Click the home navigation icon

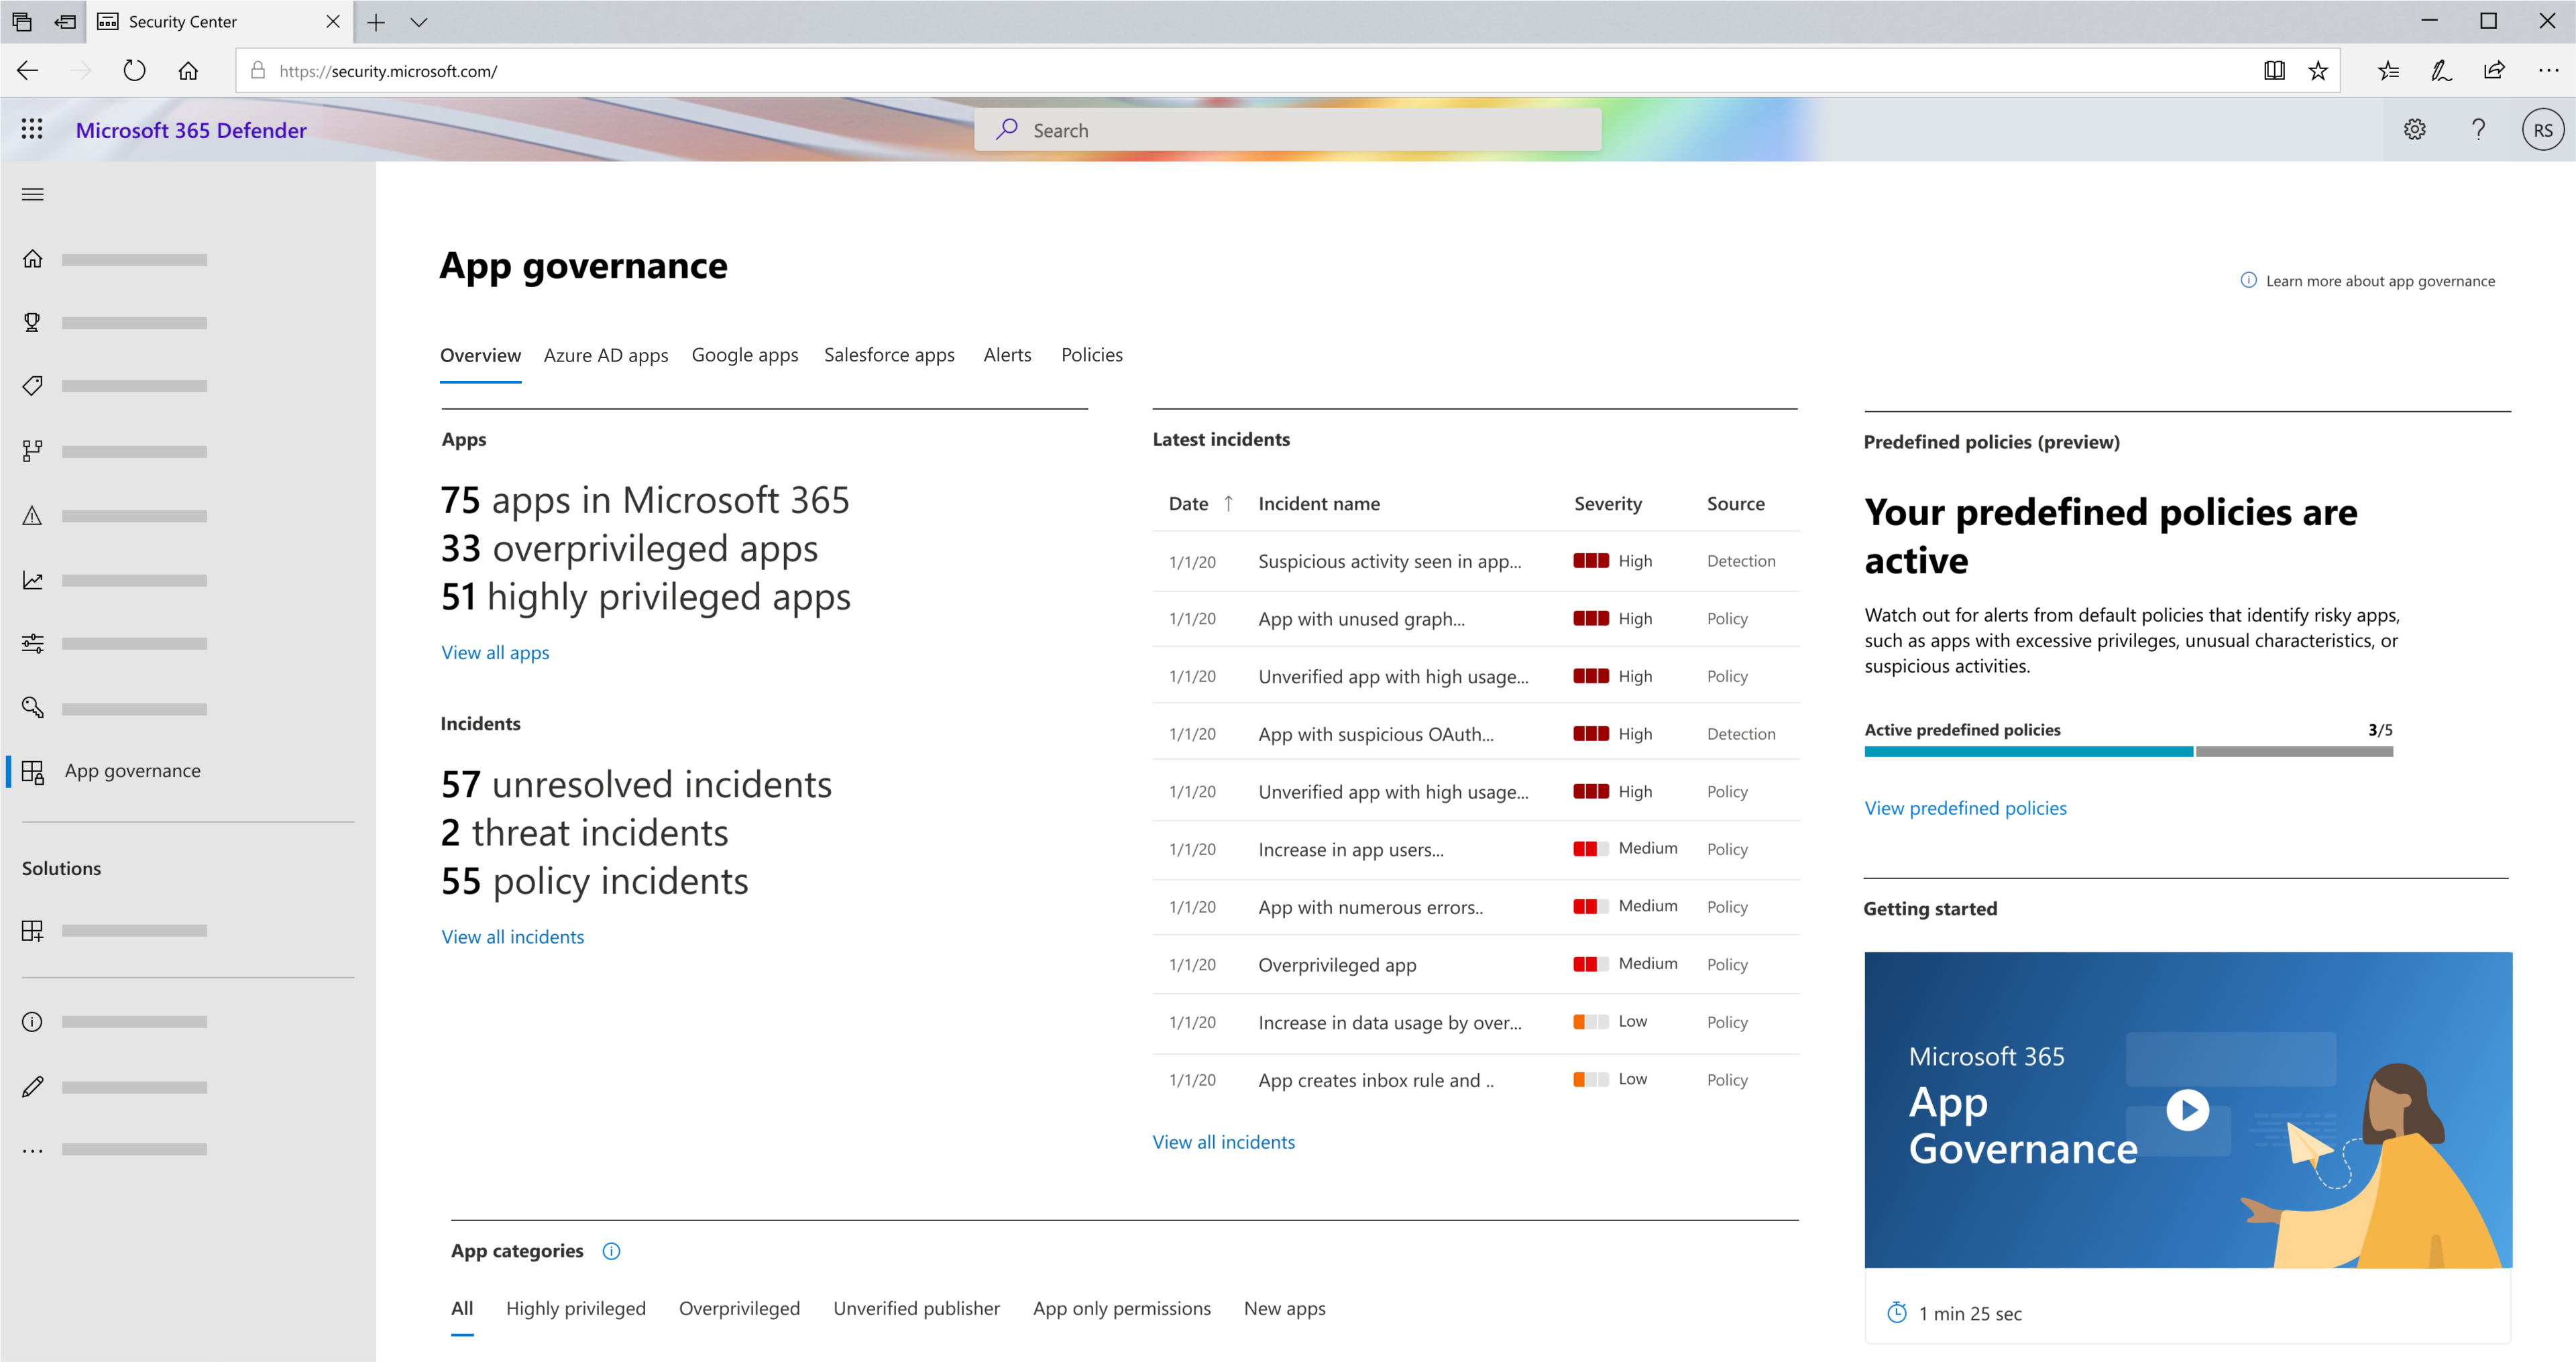[32, 258]
